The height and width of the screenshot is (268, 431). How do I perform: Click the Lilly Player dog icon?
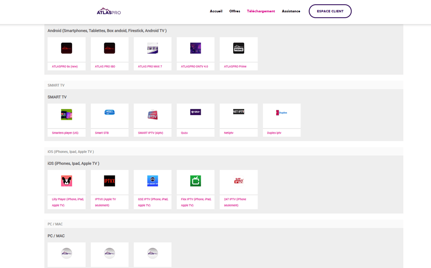[67, 181]
